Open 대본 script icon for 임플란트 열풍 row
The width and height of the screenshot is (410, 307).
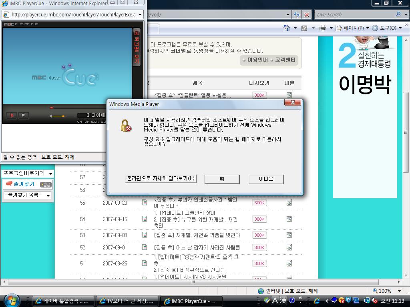click(289, 95)
